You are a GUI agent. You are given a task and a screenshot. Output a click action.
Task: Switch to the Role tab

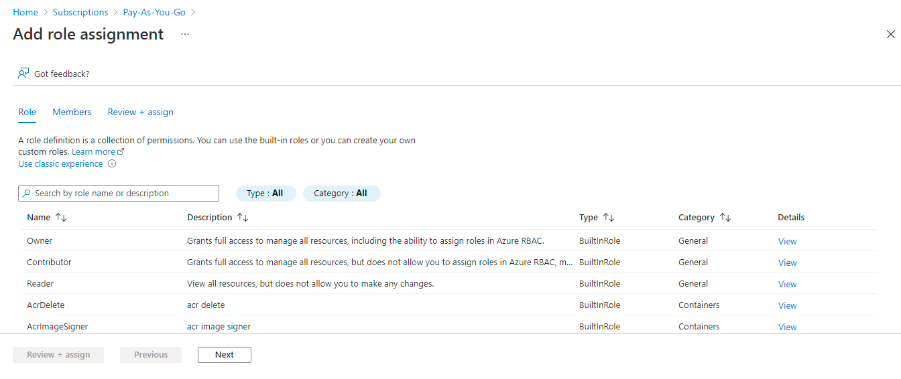[27, 112]
